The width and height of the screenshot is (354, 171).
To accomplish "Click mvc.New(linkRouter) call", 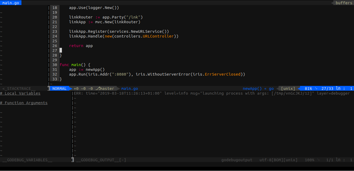I will [x=118, y=22].
